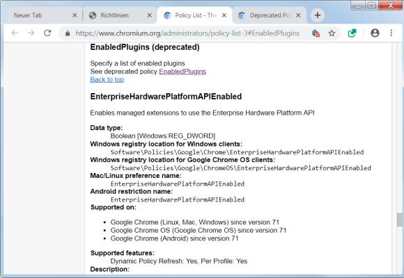Bookmark this page with the star icon
This screenshot has height=278, width=404.
click(x=332, y=33)
